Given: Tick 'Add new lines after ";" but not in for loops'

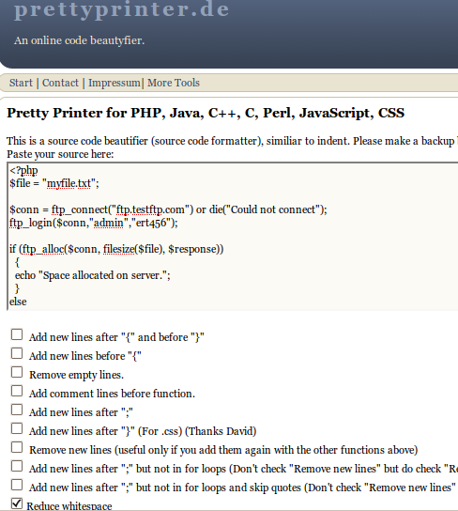Looking at the screenshot, I should coord(17,466).
